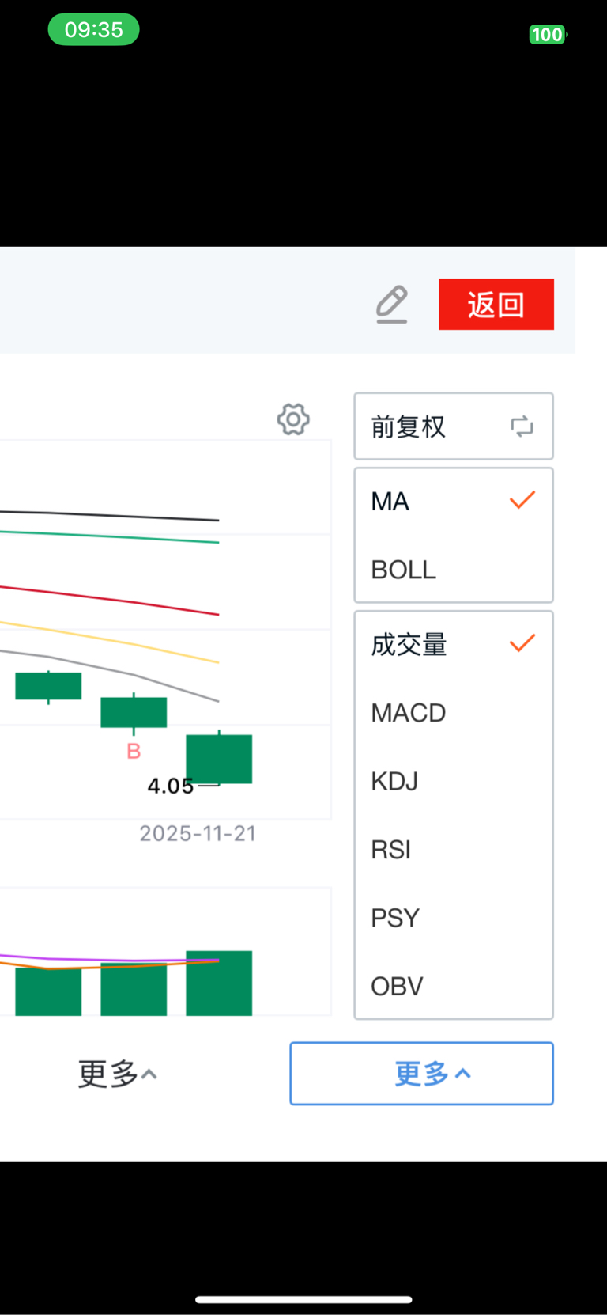Tap the time indicator in status bar
This screenshot has height=1315, width=607.
[x=93, y=30]
